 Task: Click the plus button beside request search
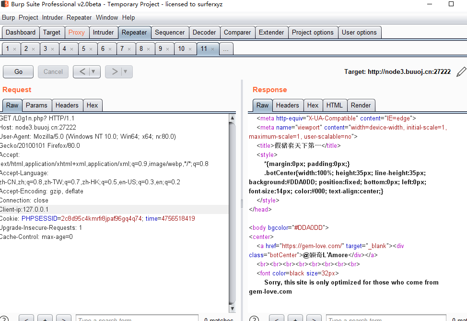[x=45, y=319]
